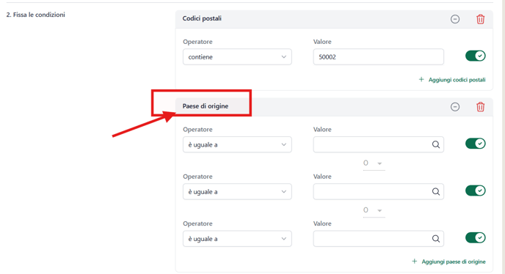Switch off second Paese di origine condition toggle

(x=476, y=190)
